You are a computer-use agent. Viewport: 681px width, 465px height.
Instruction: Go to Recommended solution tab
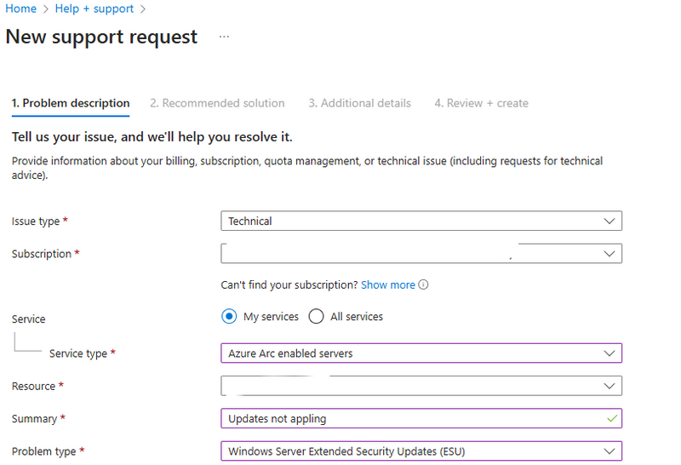tap(217, 103)
